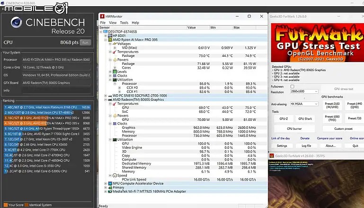Viewport: 364px width, 208px height.
Task: Expand the MediaTek Wi-Fi 7 adapter node
Action: [106, 191]
